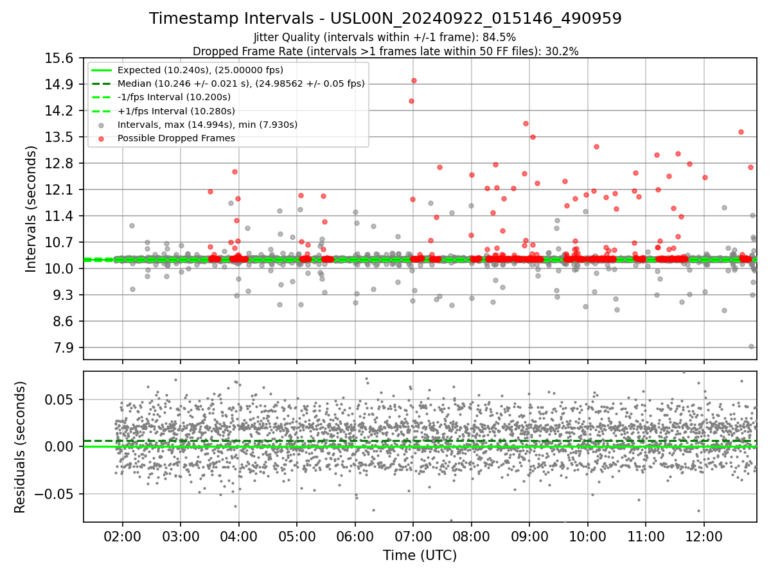This screenshot has height=578, width=771.
Task: Click legend entry "Intervals, max (14.994s), min (7.930s)"
Action: [208, 125]
